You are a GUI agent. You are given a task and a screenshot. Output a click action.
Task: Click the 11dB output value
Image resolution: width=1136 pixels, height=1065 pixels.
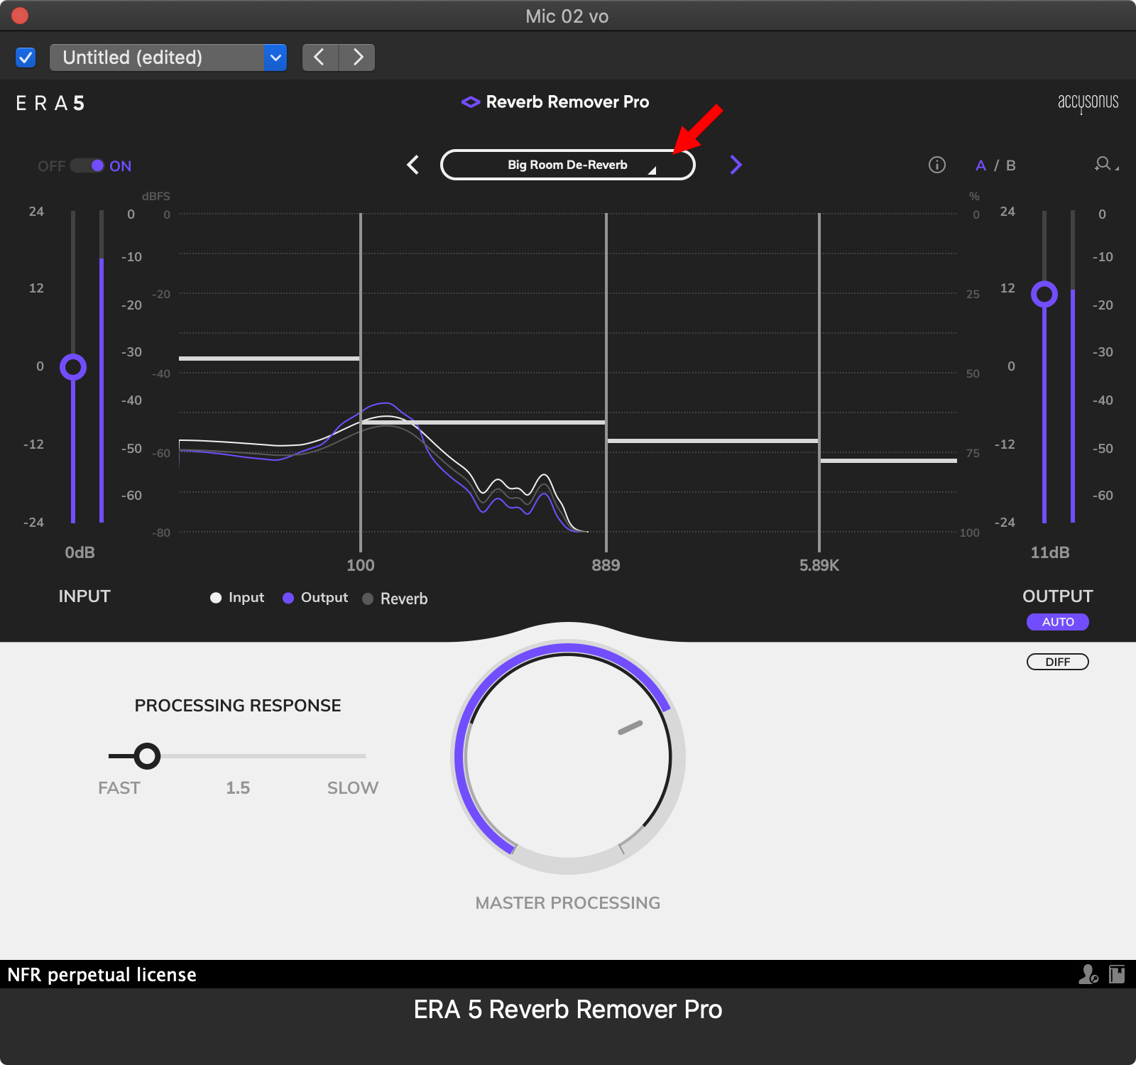(1050, 552)
